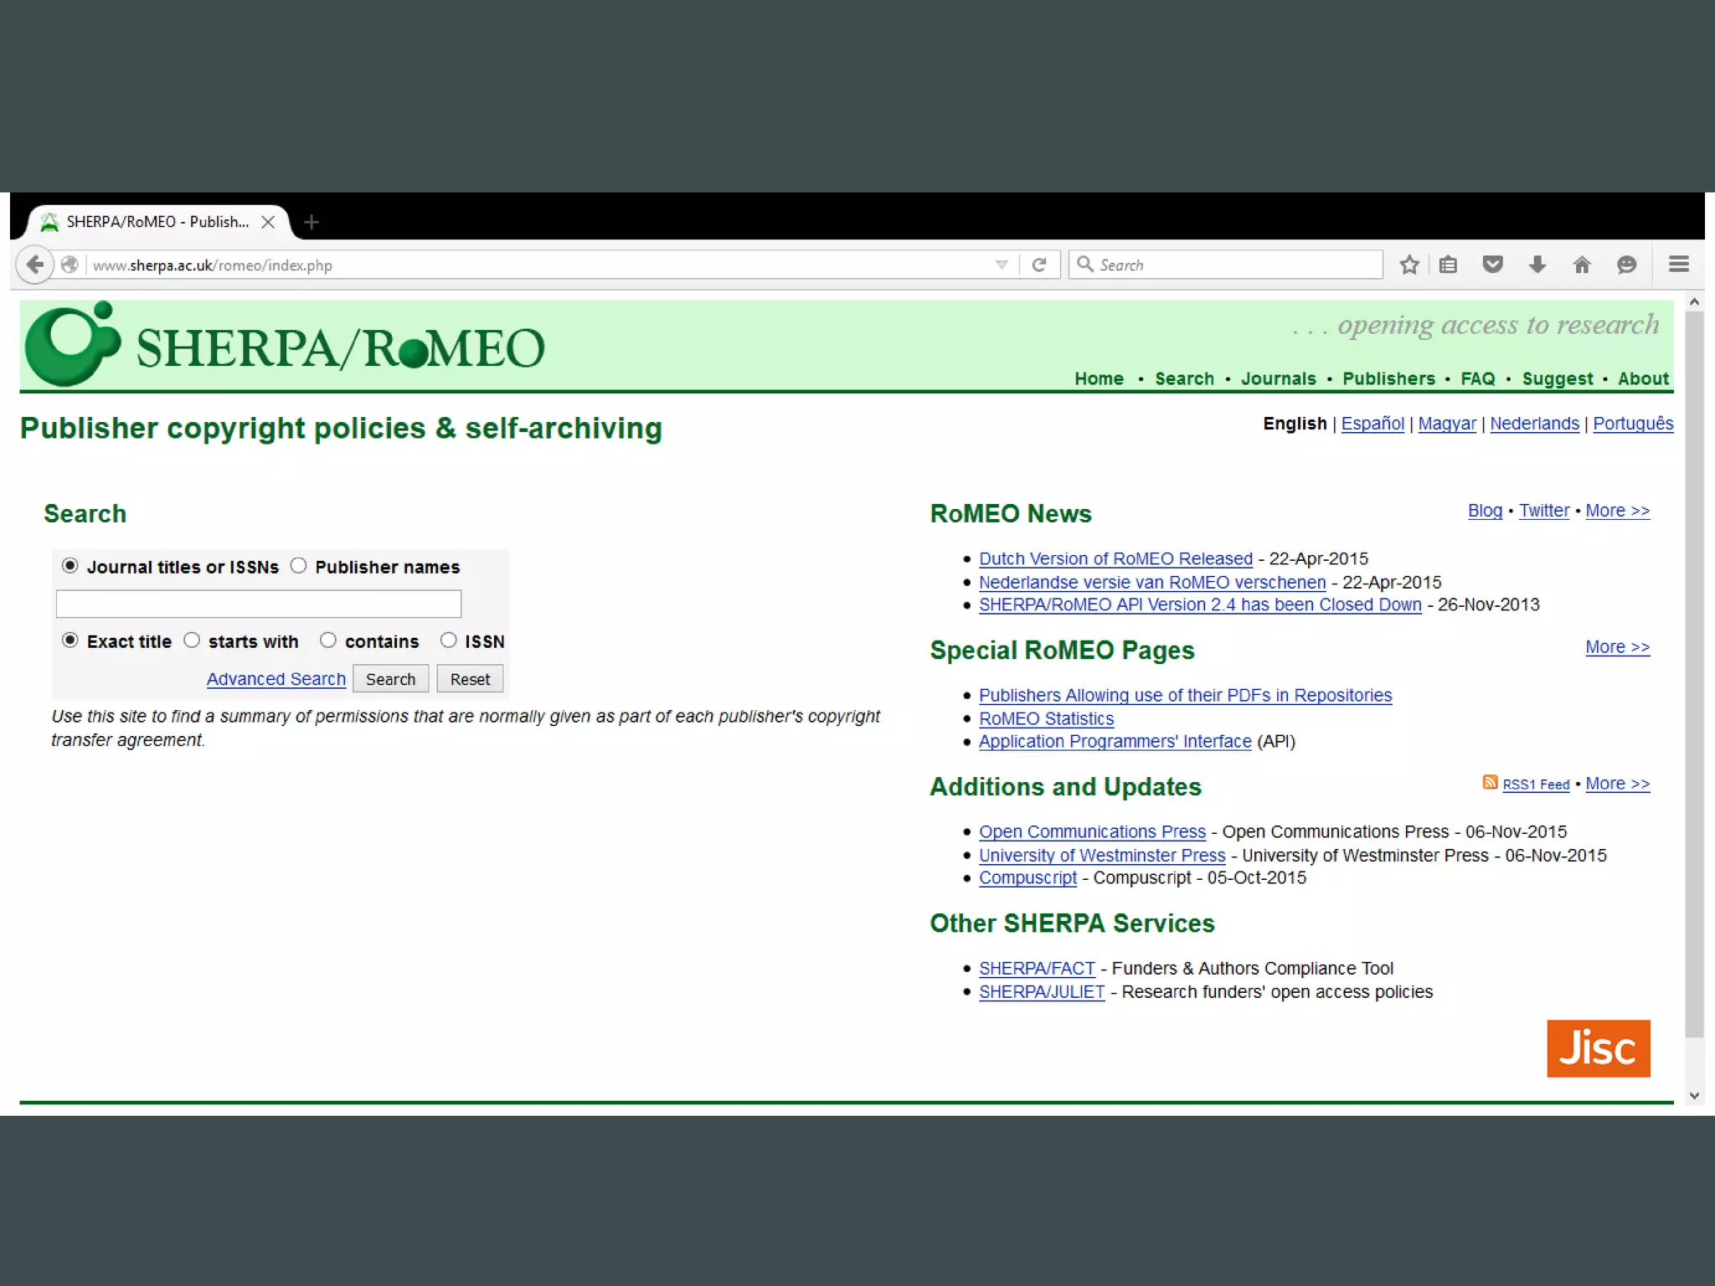The image size is (1715, 1286).
Task: Click the scrollbar down arrow
Action: [1694, 1095]
